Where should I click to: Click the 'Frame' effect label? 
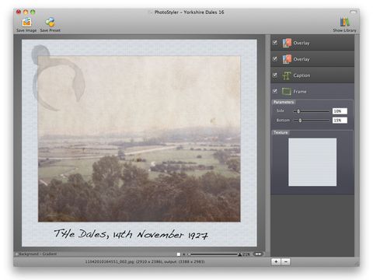pyautogui.click(x=300, y=92)
